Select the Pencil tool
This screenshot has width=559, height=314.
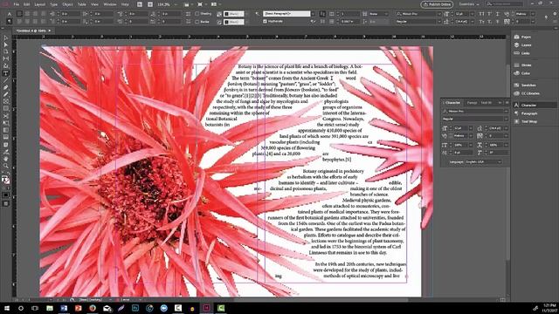(x=6, y=94)
